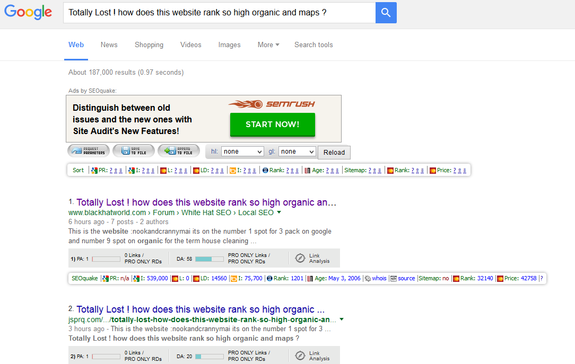Click the Sort label in SEOquake sort bar
Screen dimensions: 575x364
click(78, 170)
